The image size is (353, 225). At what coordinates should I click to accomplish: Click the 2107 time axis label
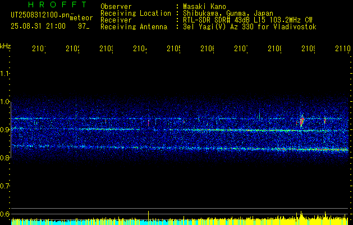tap(241, 48)
